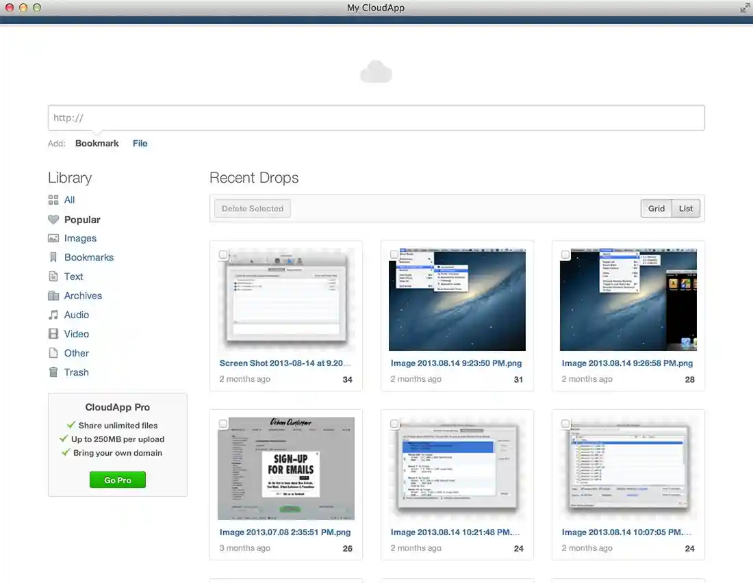
Task: Select the Archives box icon
Action: click(x=52, y=296)
